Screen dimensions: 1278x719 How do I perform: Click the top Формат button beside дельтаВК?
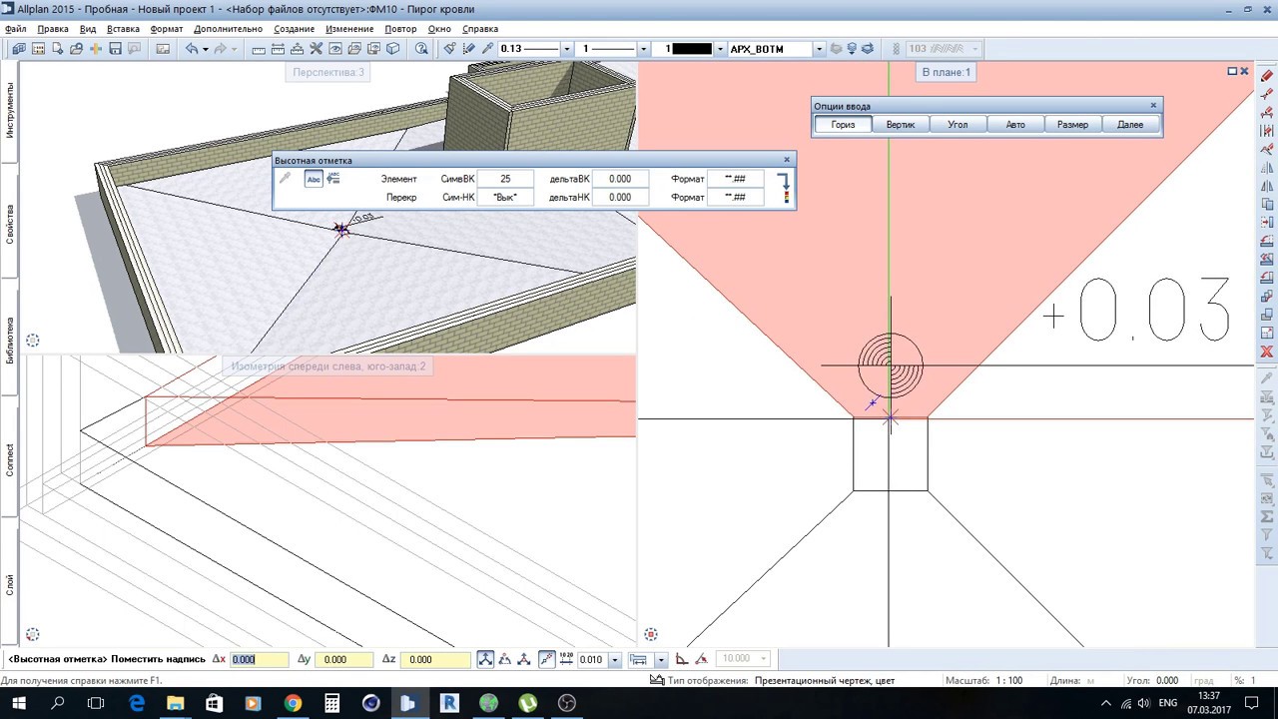[735, 179]
